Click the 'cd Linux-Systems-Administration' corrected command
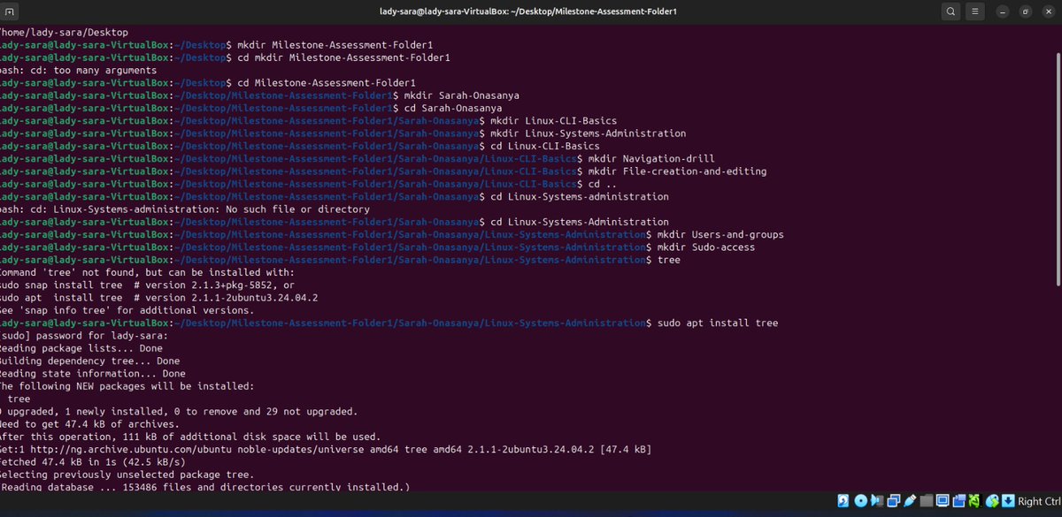Screen dimensions: 1062x517 point(579,222)
